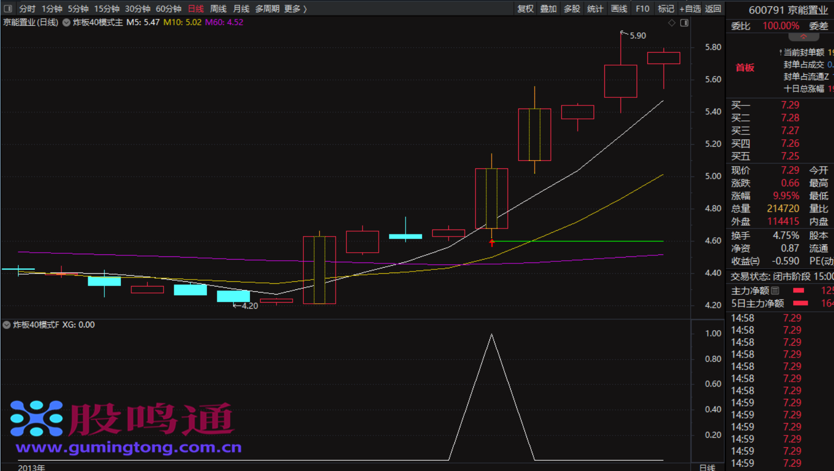Click the 5.90 high price label

638,35
